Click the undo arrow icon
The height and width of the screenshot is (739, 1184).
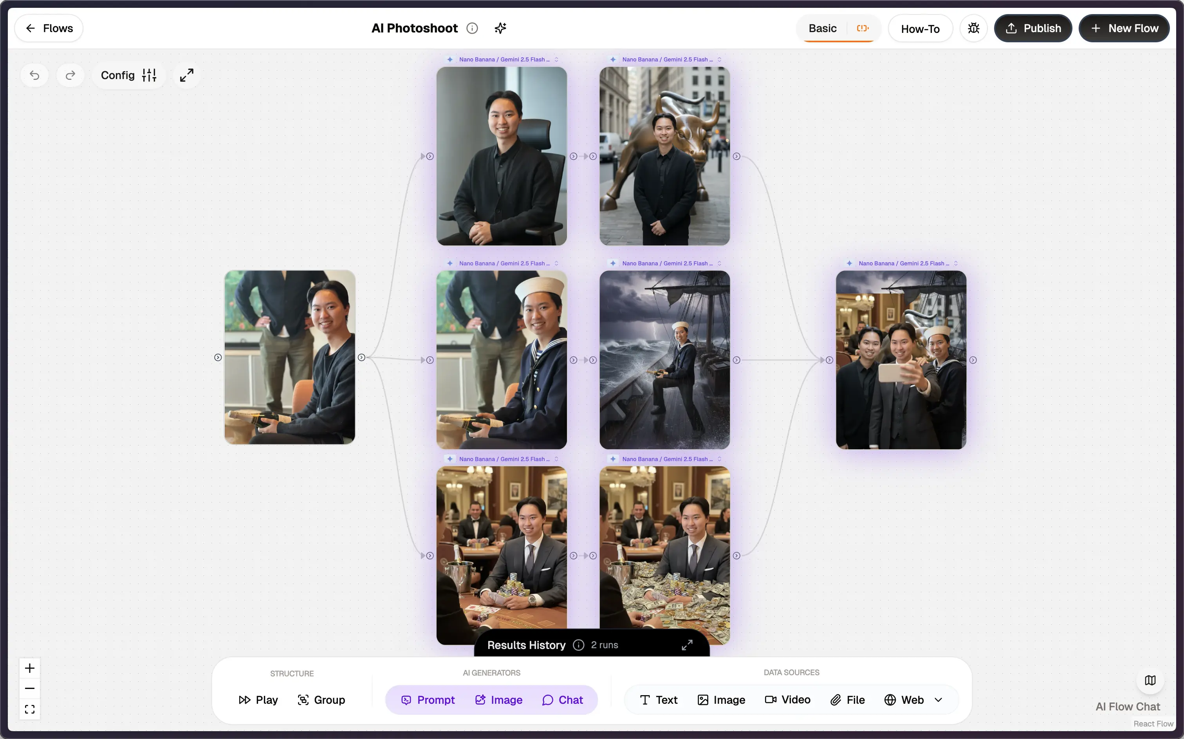[34, 75]
